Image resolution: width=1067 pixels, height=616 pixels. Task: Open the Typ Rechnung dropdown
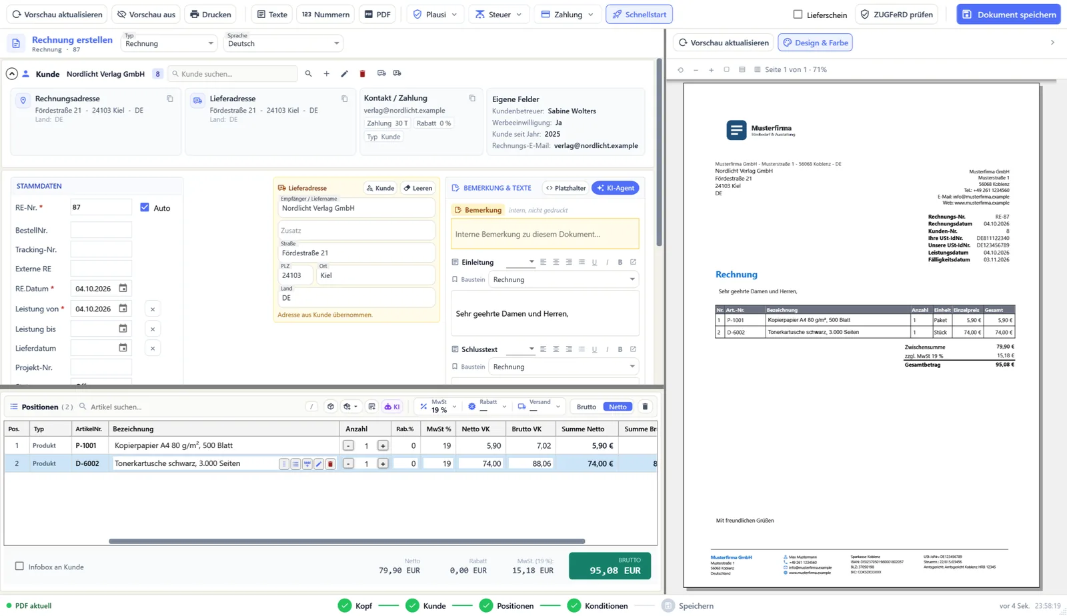[169, 43]
